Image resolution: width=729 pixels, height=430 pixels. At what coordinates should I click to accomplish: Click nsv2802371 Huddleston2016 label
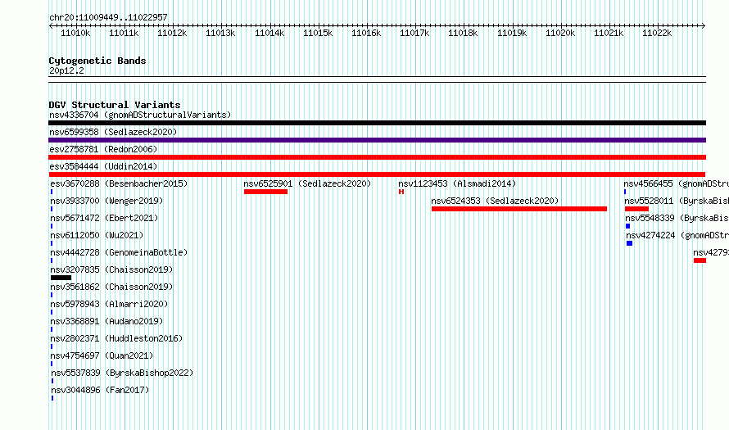(x=116, y=338)
